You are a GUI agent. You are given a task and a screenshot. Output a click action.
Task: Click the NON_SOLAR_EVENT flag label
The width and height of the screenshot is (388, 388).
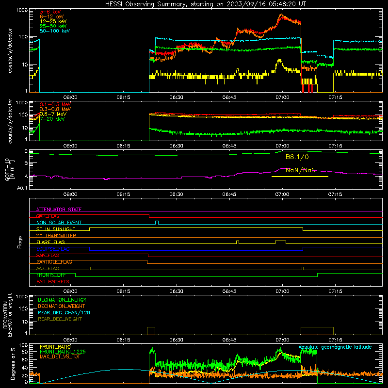(x=59, y=223)
